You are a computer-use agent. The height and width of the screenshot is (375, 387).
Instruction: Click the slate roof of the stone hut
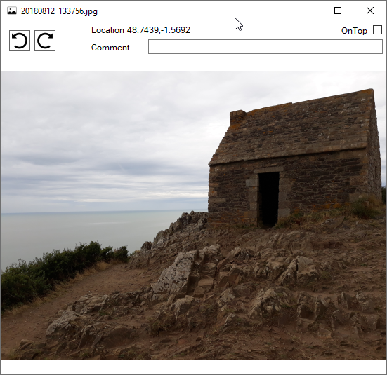pos(294,130)
